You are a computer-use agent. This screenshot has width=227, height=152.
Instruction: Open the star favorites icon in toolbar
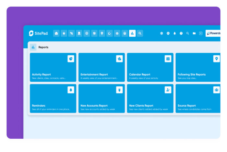(x=64, y=33)
